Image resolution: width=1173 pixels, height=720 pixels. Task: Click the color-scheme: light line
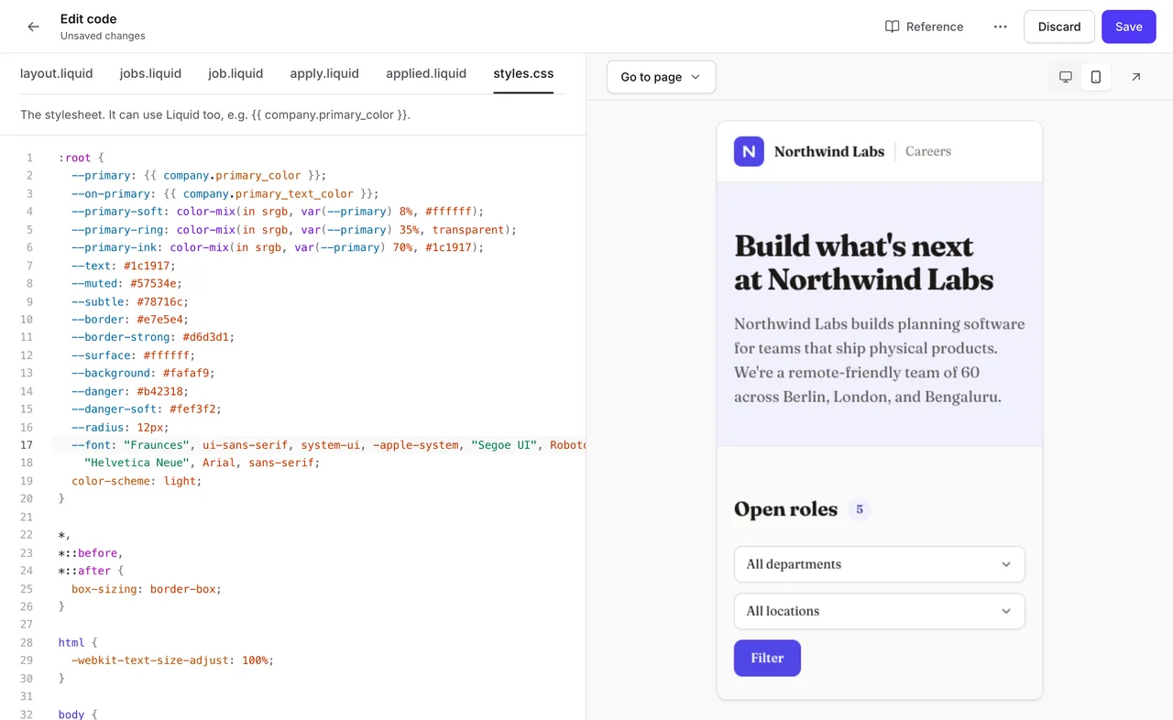[x=137, y=481]
